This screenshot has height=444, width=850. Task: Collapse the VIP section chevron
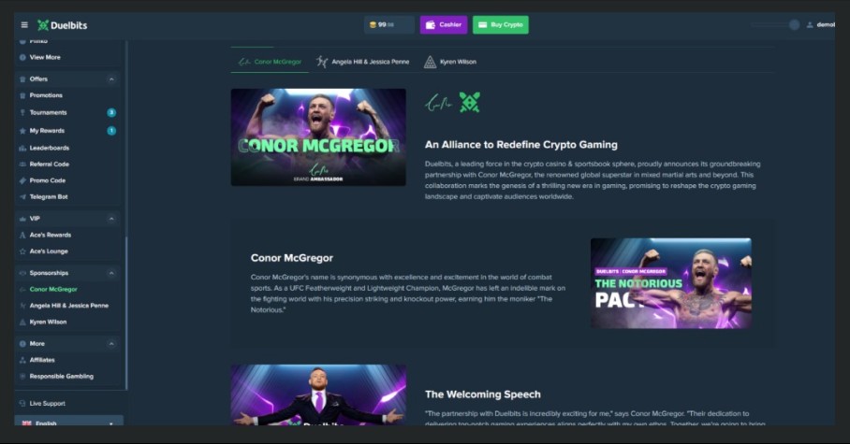[x=111, y=219]
